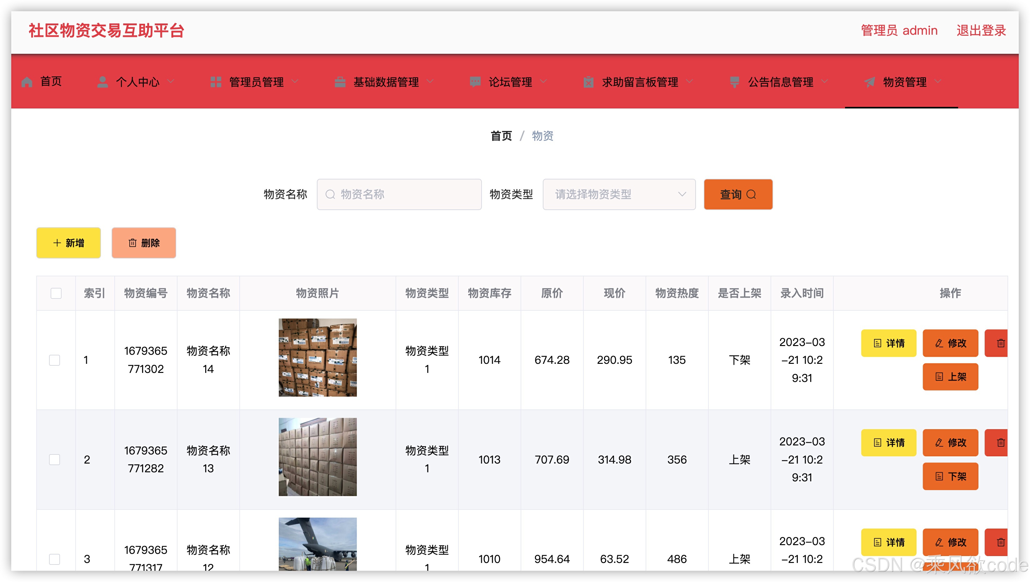Toggle the select-all checkbox in table header
The height and width of the screenshot is (582, 1030).
coord(56,293)
